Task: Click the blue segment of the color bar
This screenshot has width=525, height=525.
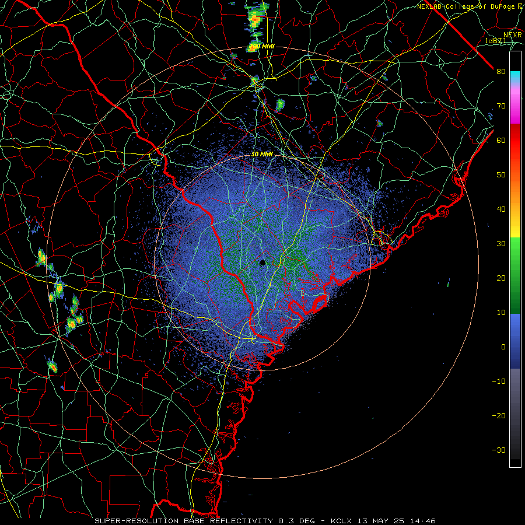Action: pyautogui.click(x=515, y=341)
